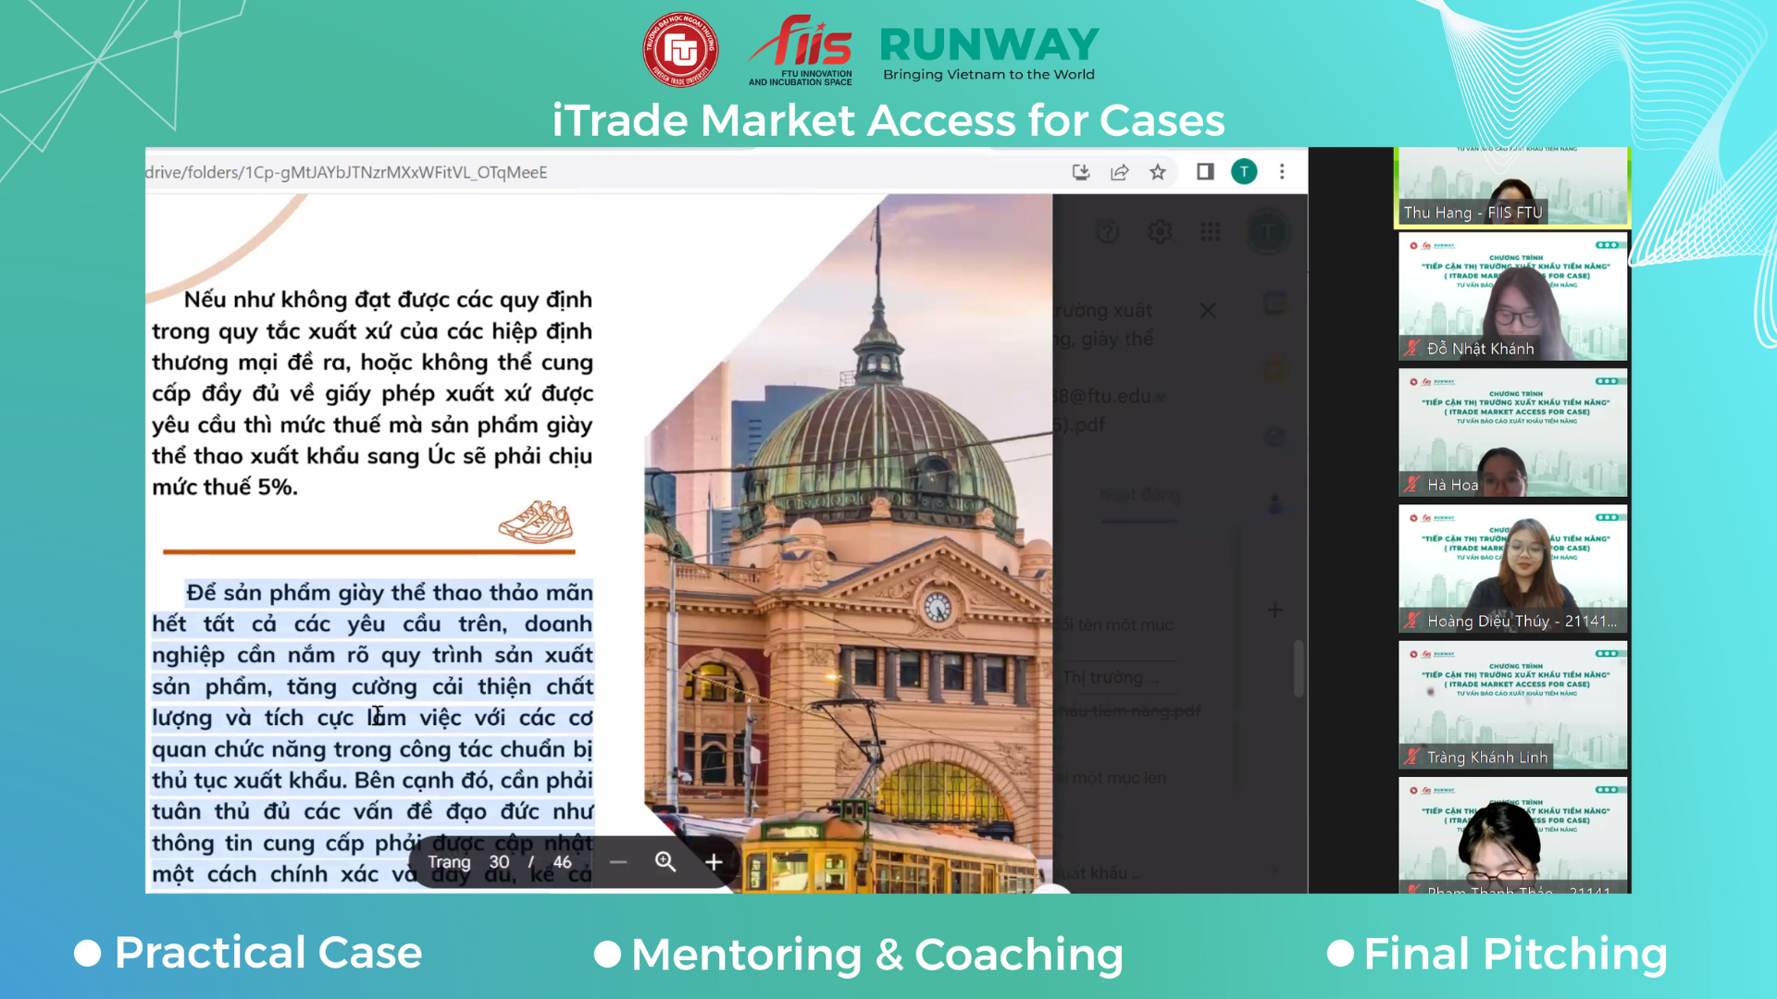The height and width of the screenshot is (999, 1777).
Task: Click the page number 30 field
Action: pyautogui.click(x=499, y=862)
